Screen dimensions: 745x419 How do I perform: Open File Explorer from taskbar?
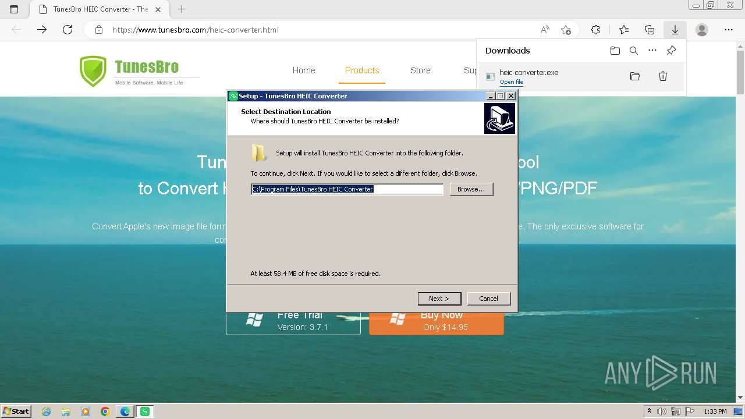(x=66, y=411)
